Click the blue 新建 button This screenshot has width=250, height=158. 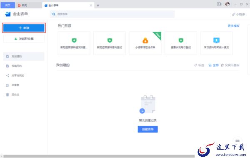point(24,28)
